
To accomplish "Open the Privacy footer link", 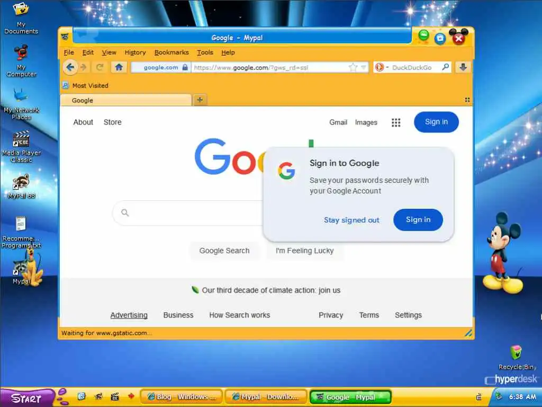I will 331,315.
